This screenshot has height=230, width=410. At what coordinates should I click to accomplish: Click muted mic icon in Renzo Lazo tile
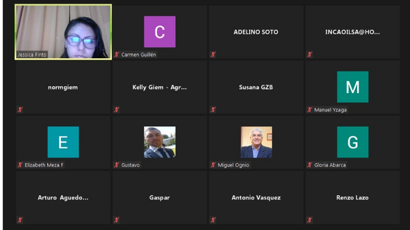click(x=310, y=220)
